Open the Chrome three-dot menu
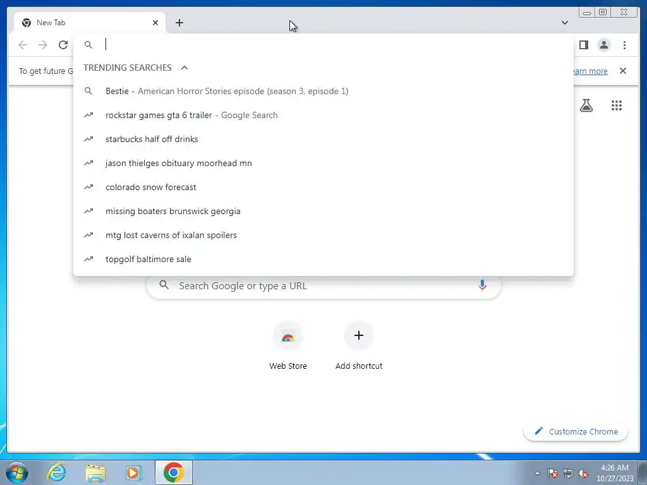647x485 pixels. coord(624,45)
